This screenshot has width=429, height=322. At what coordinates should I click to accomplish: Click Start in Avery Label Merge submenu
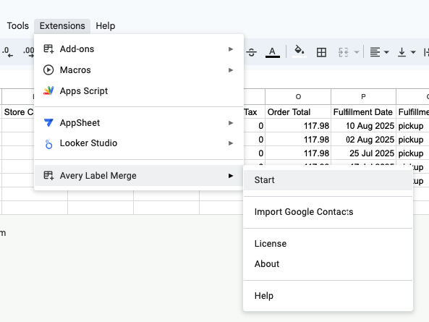click(328, 180)
